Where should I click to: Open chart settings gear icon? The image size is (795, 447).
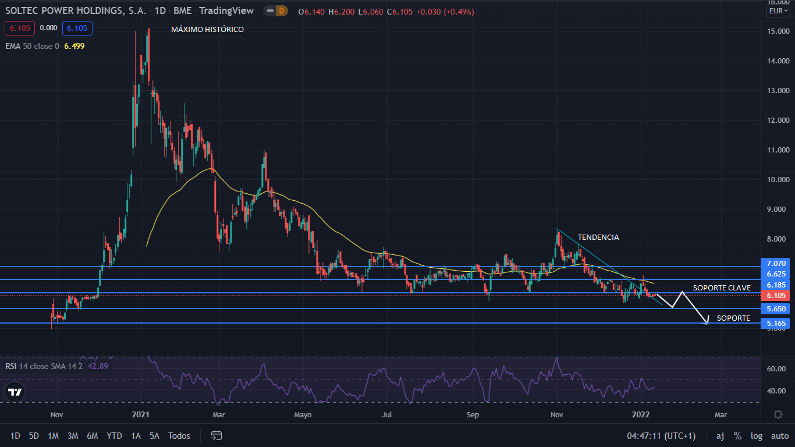tap(778, 414)
